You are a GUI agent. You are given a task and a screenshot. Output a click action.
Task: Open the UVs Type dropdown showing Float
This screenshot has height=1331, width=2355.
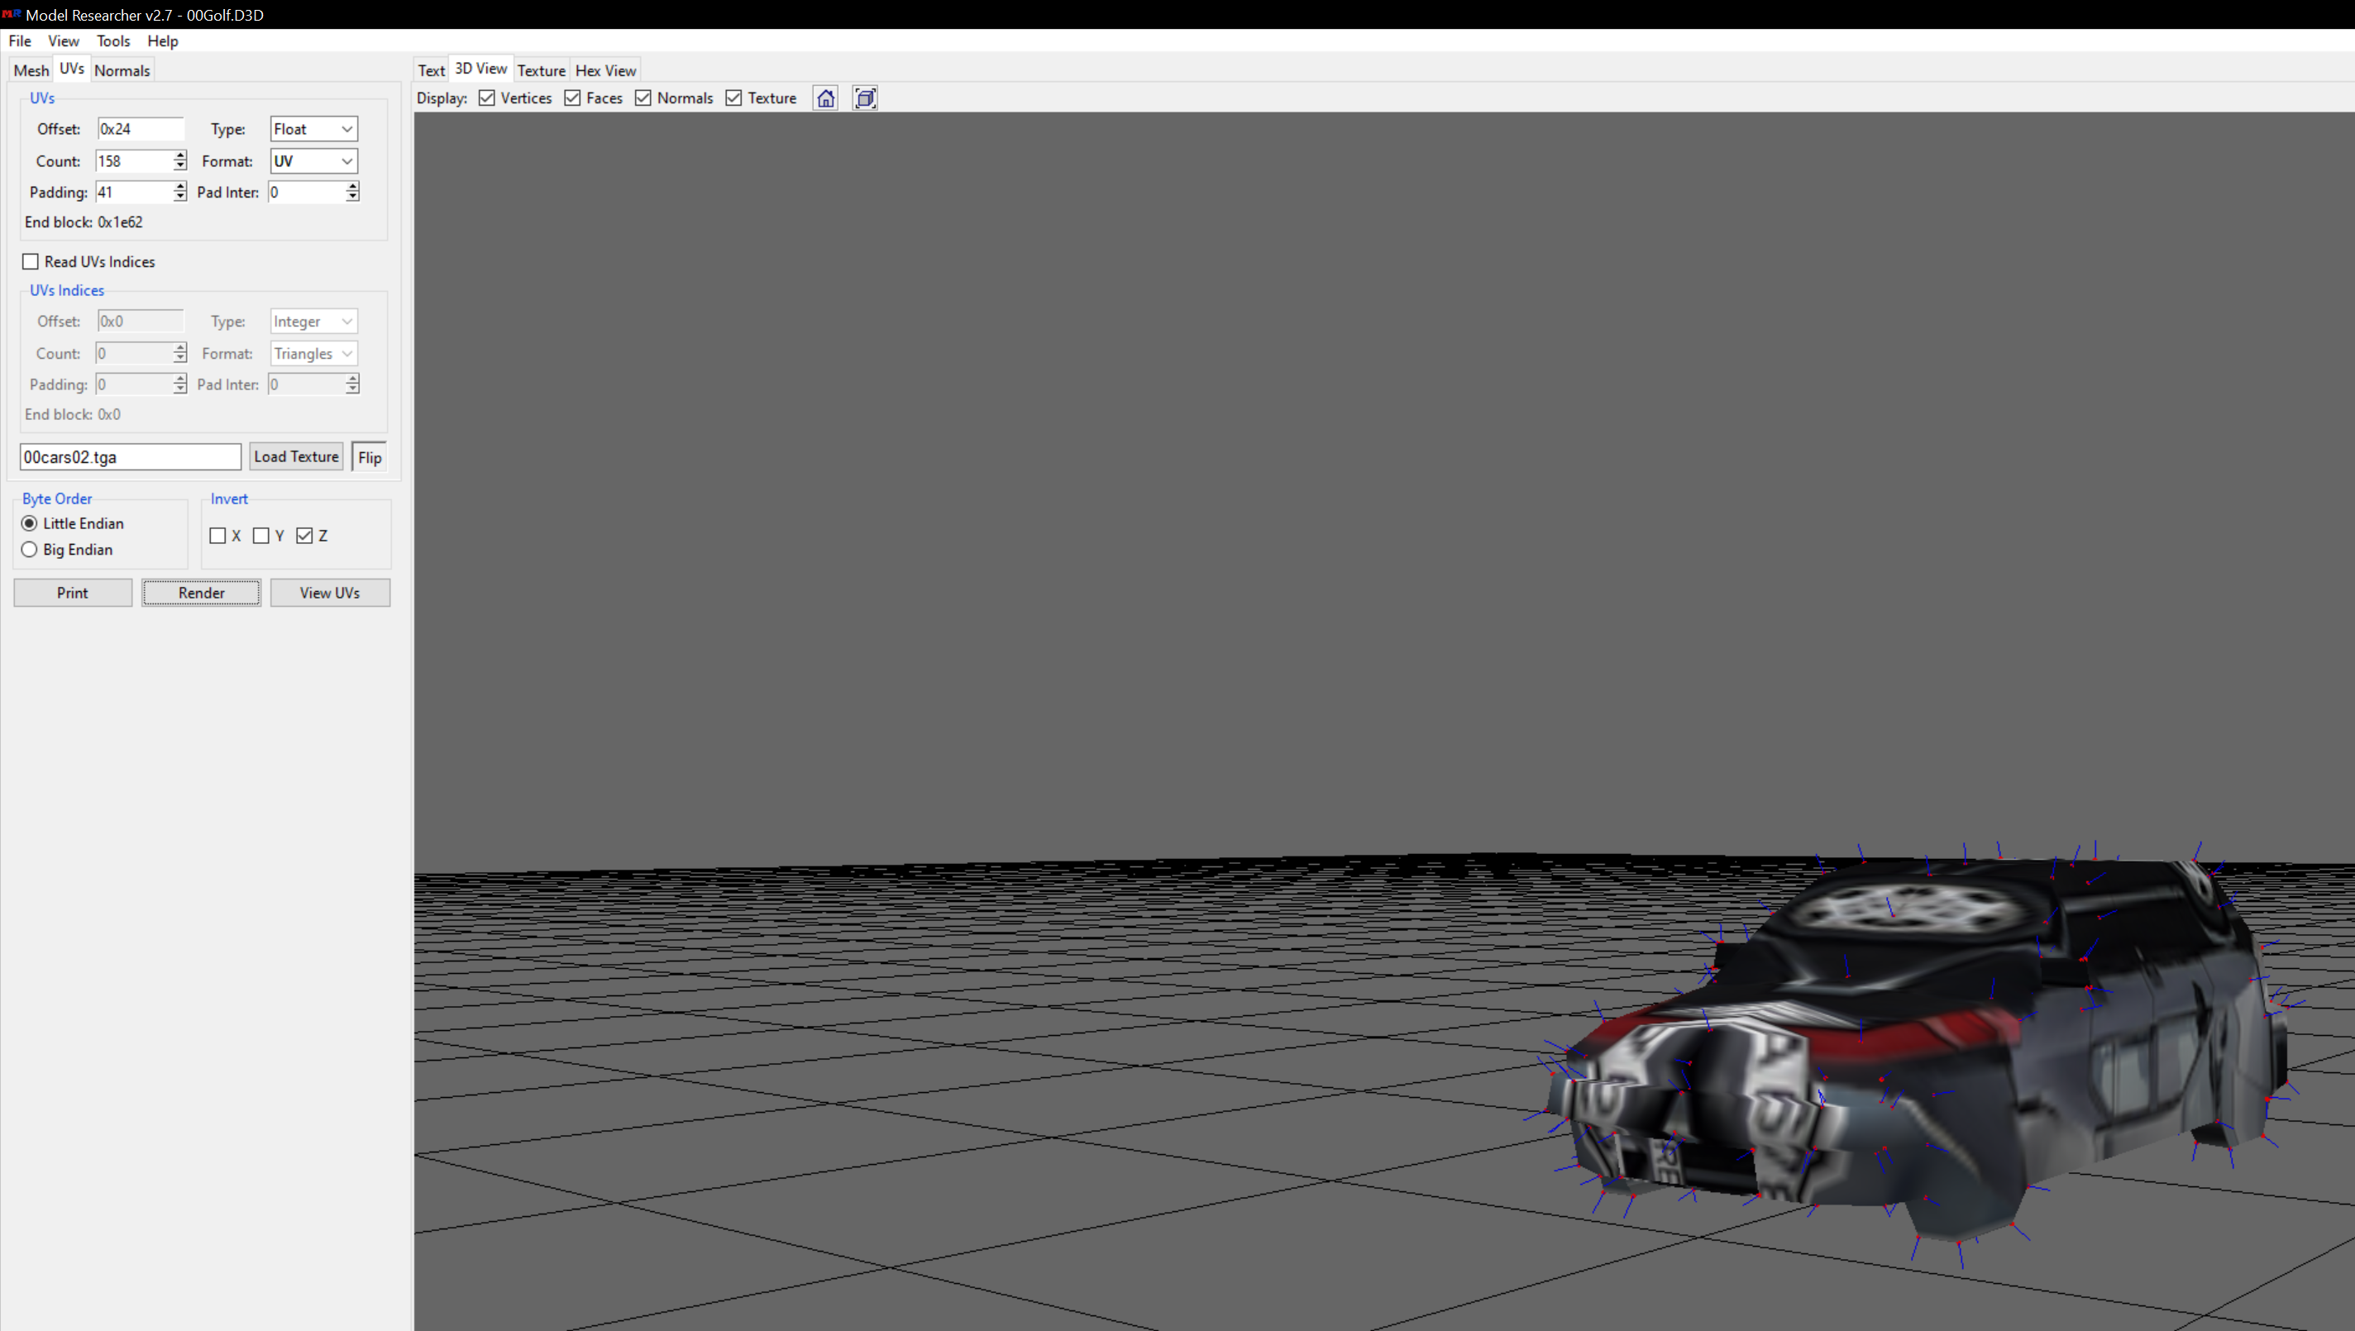point(313,129)
